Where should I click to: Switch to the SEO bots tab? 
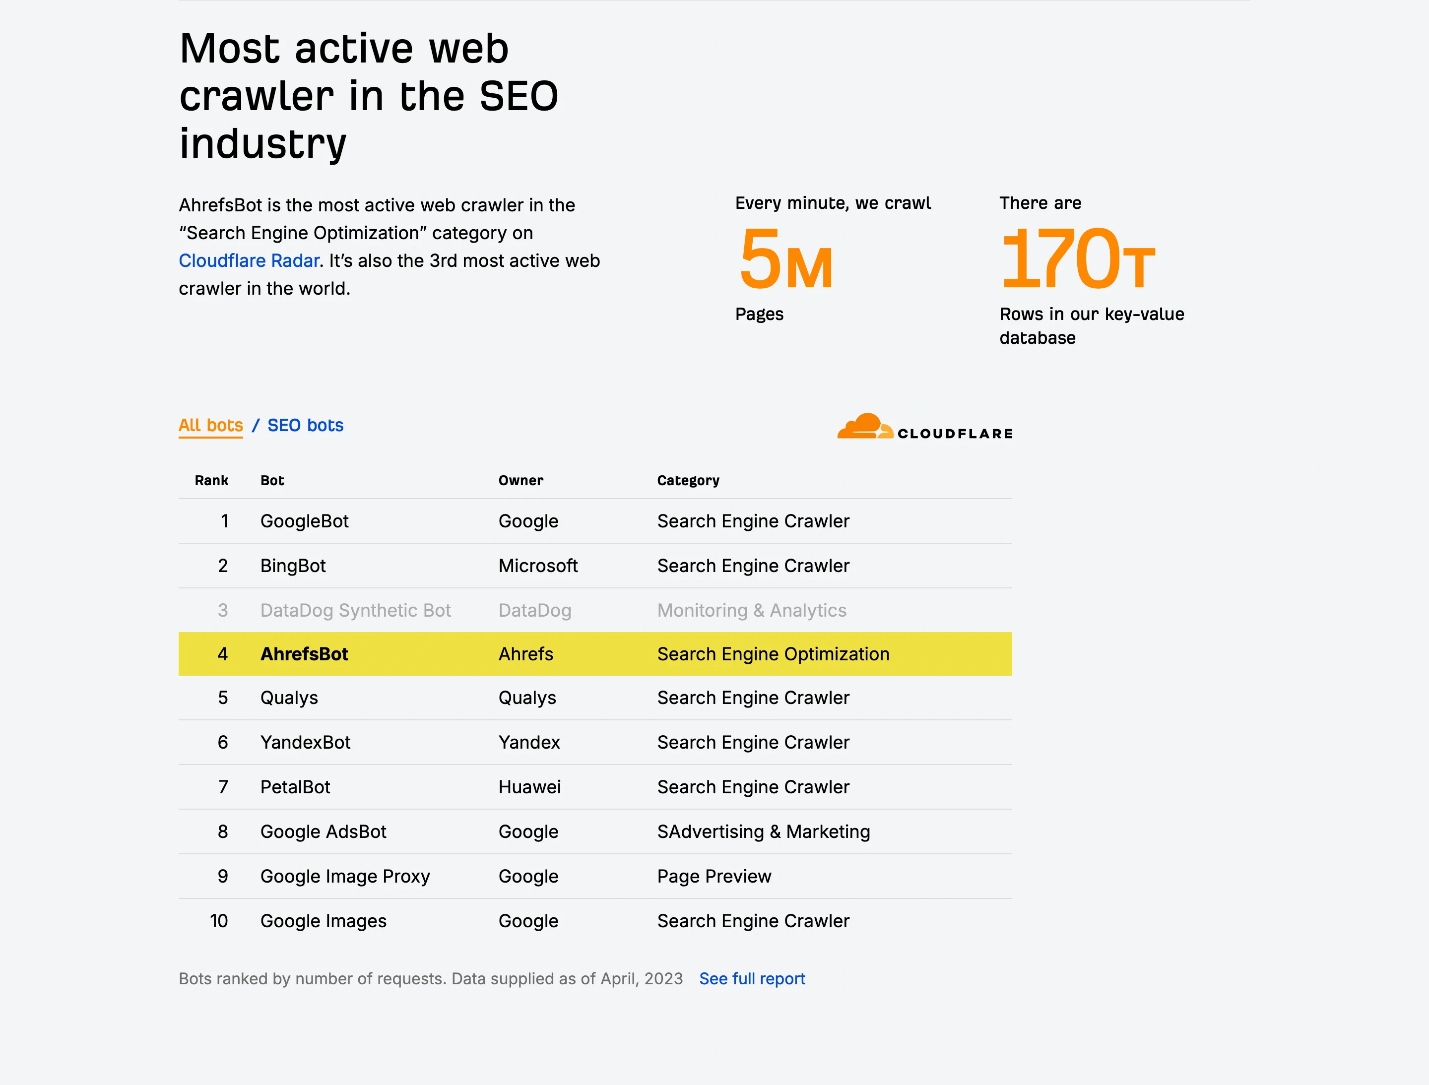[305, 426]
